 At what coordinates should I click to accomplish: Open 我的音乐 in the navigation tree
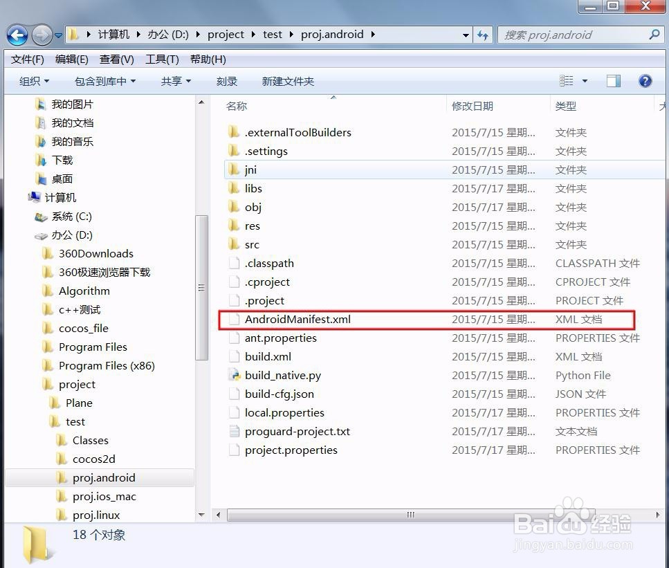(72, 142)
